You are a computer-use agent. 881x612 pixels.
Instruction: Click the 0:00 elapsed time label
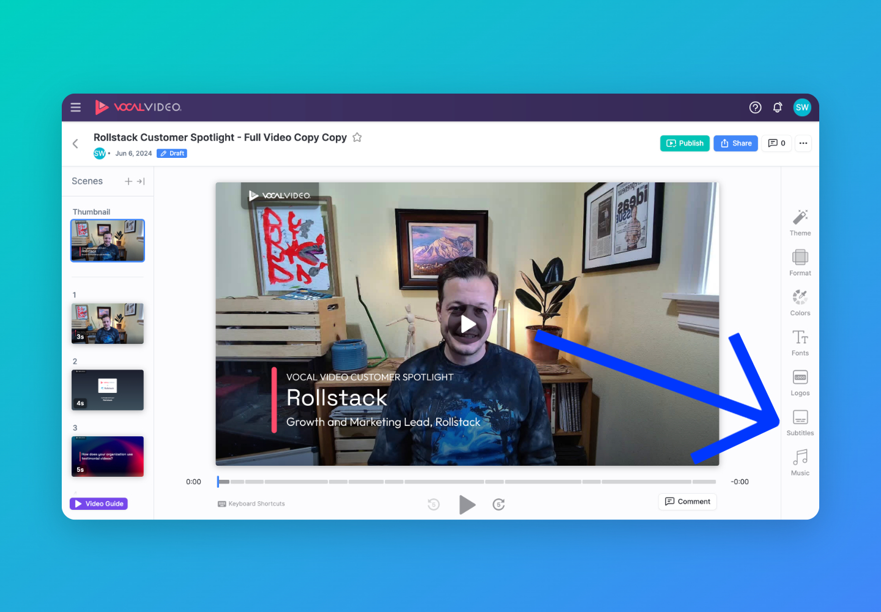click(193, 482)
